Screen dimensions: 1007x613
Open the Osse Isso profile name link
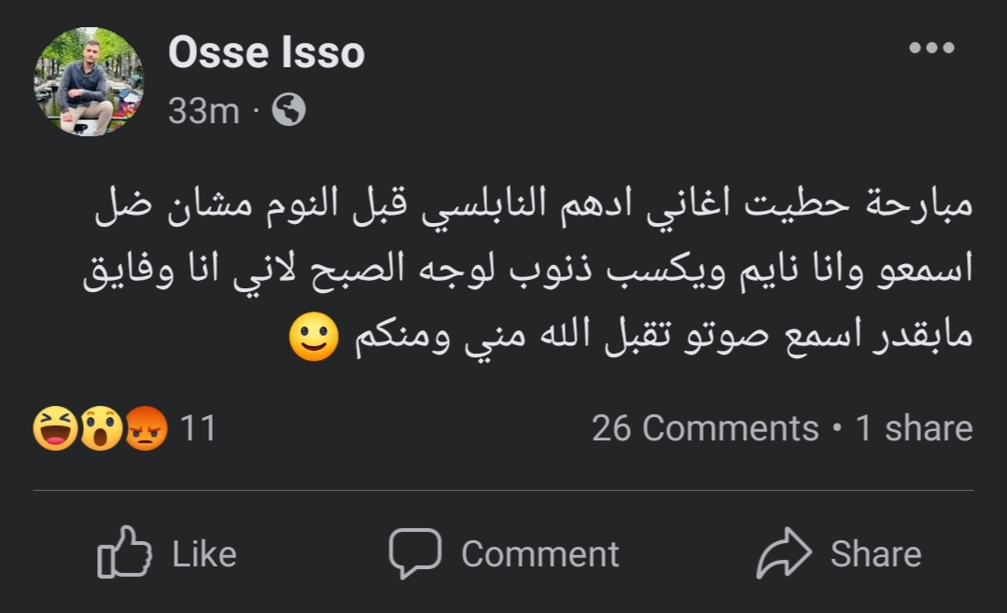[266, 53]
